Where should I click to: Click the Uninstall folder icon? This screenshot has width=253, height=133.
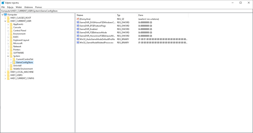pyautogui.click(x=11, y=65)
